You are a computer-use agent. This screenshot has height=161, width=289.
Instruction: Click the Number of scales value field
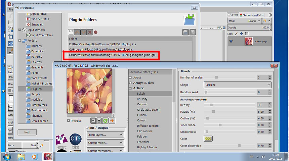[263, 77]
